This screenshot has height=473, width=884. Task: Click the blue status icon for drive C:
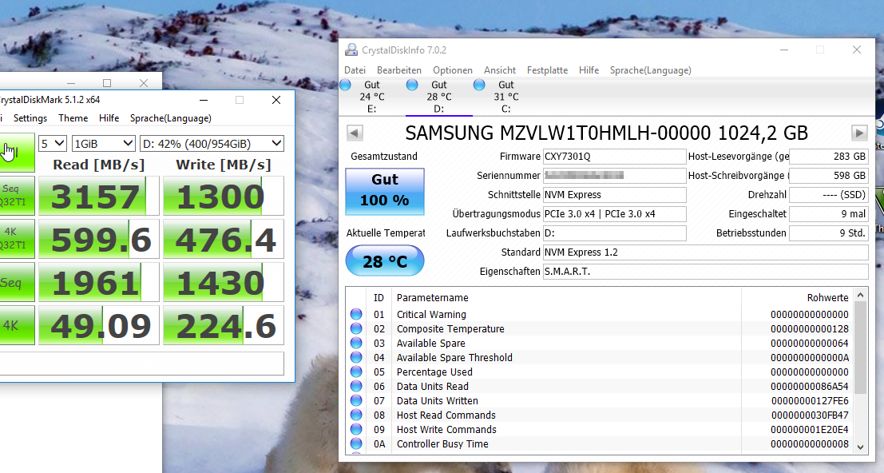[x=479, y=85]
